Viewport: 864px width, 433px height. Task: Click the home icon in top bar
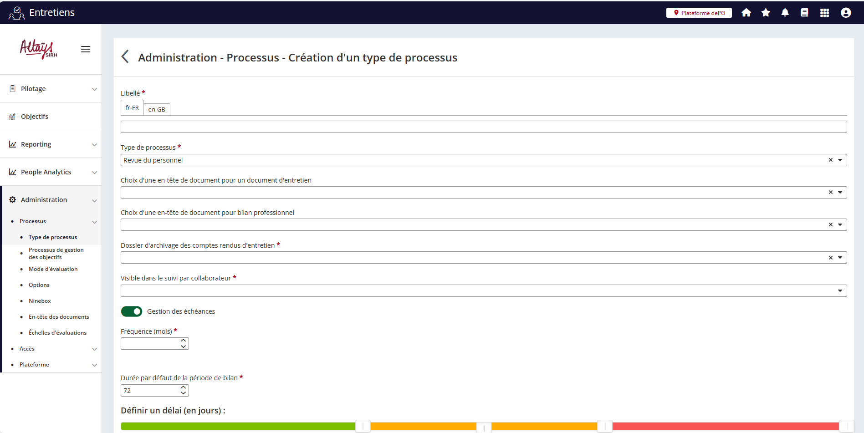[x=746, y=13]
